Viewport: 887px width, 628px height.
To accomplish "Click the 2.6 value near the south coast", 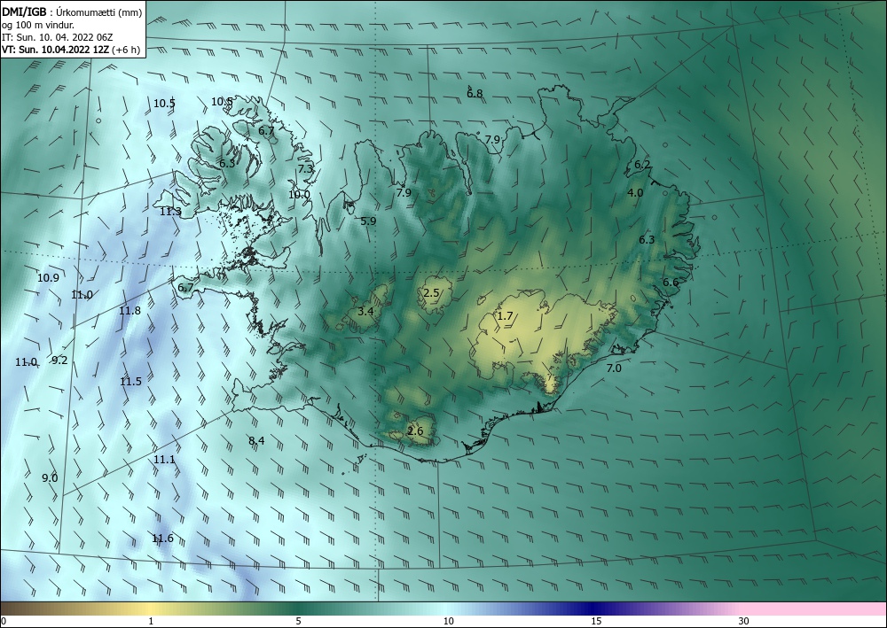I will pos(415,431).
